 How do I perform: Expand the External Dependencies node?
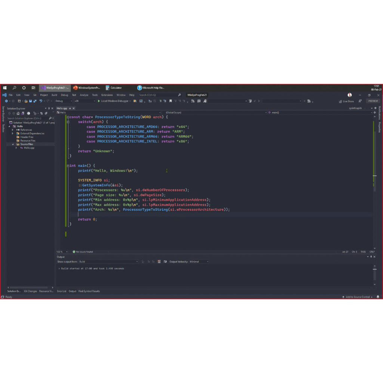(x=13, y=134)
